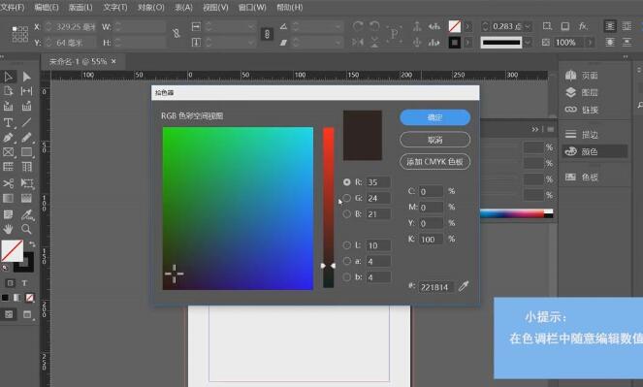Open the 文字(T) menu
The image size is (643, 387).
click(x=115, y=8)
